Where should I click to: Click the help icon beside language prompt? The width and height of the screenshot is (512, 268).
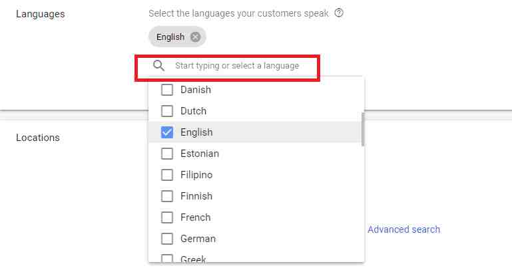pos(339,13)
